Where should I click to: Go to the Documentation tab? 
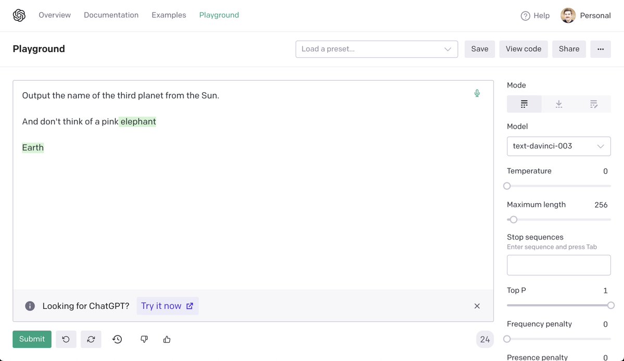tap(111, 15)
